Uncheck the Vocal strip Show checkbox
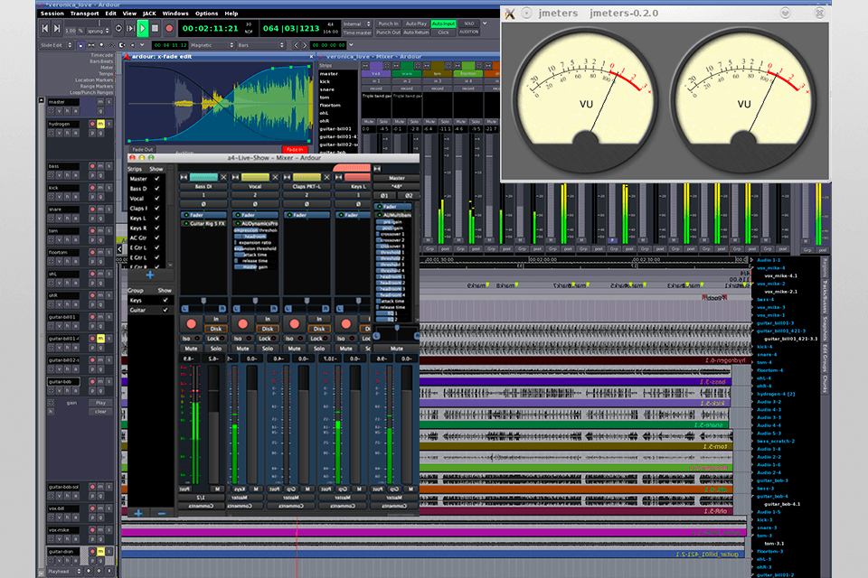This screenshot has width=868, height=578. pos(157,199)
